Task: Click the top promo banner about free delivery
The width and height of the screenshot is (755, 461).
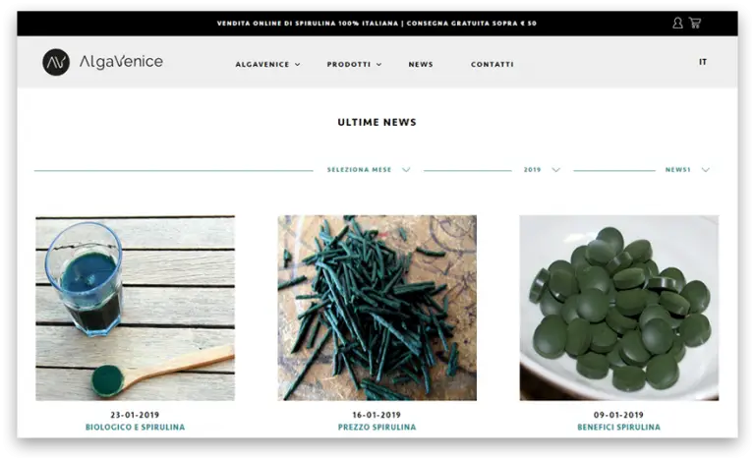Action: point(377,23)
